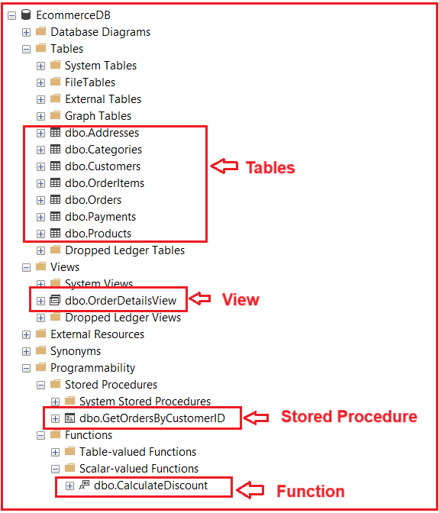
Task: Collapse the EcommerceDB database node
Action: [x=11, y=15]
